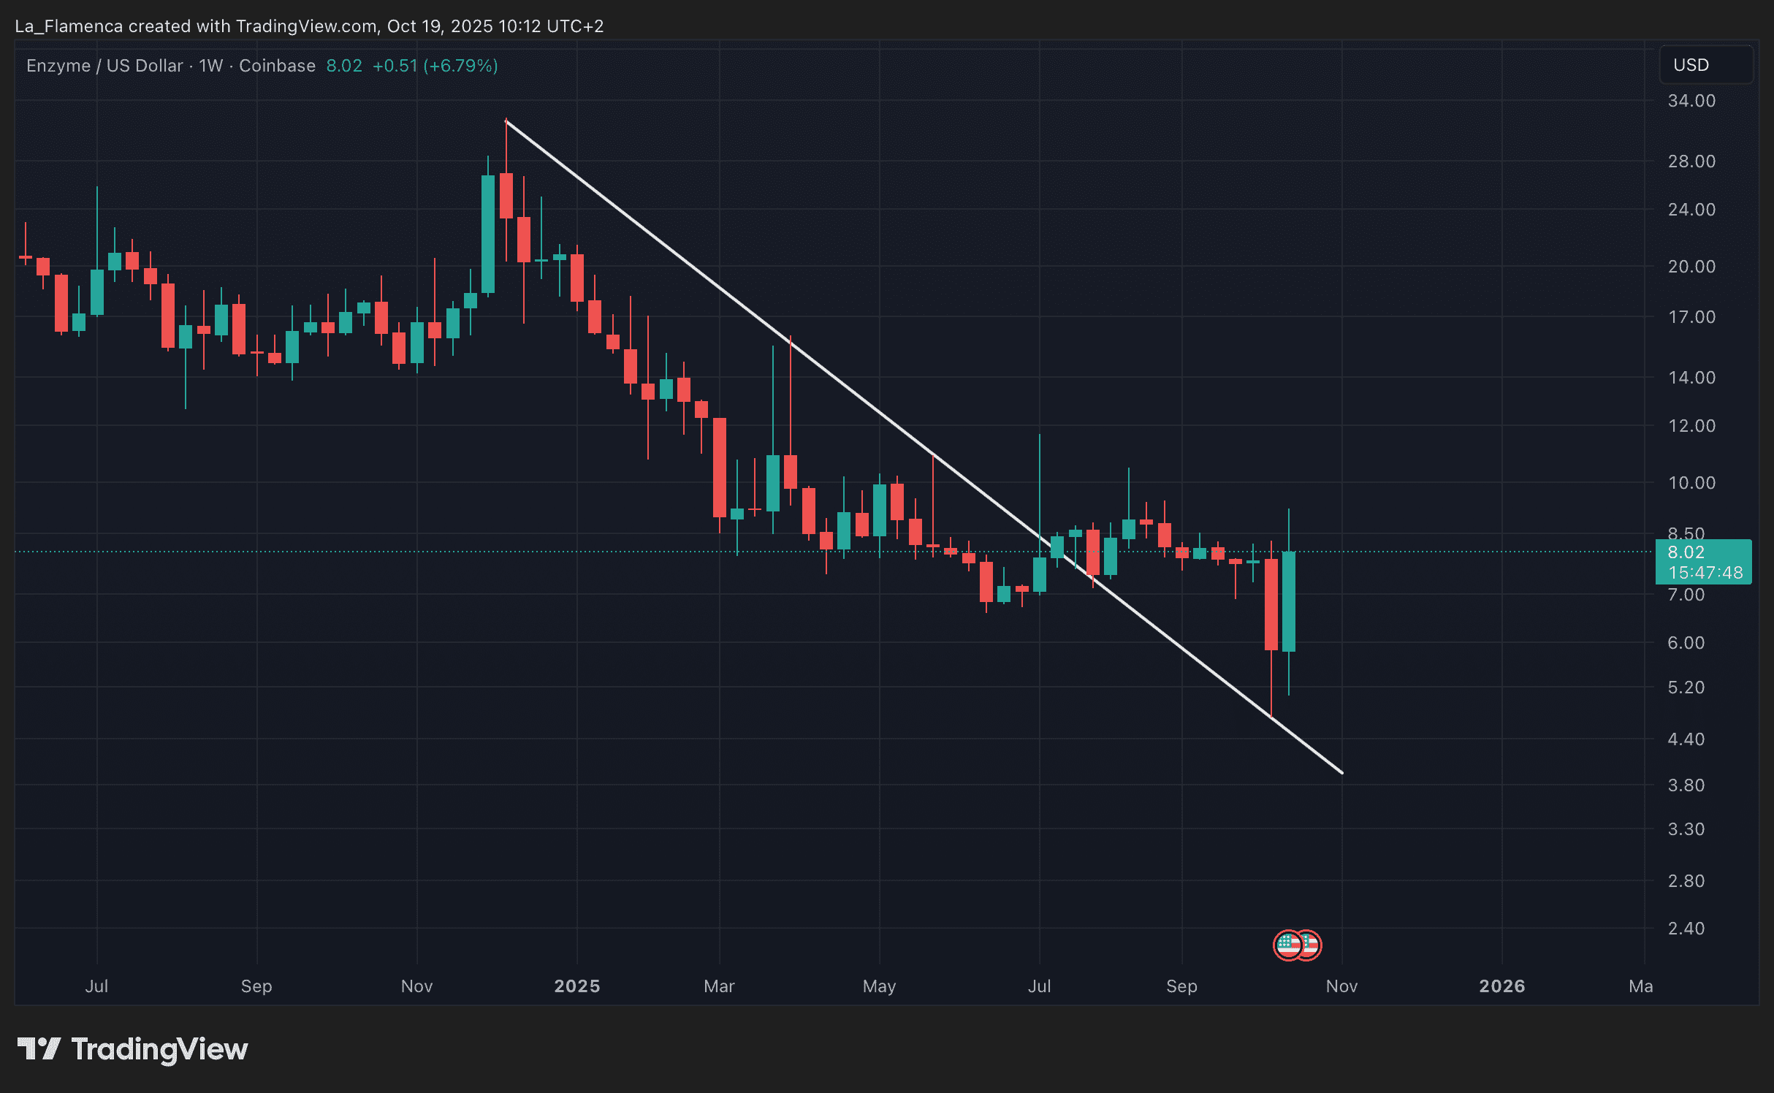Click the 15:47:48 bar countdown timer
Screen dimensions: 1774x1093
1705,573
